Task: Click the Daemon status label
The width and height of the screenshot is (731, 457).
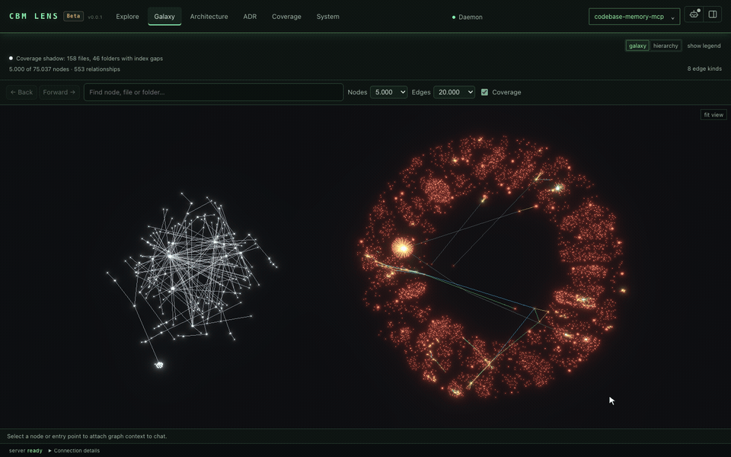Action: coord(471,18)
